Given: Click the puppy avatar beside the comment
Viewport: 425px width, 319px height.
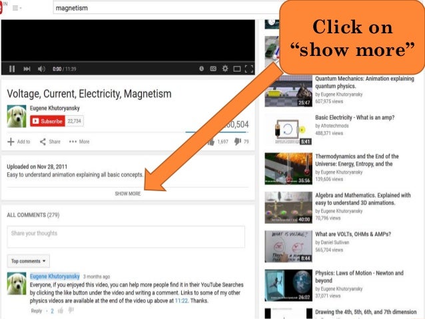Looking at the screenshot, I should 17,284.
